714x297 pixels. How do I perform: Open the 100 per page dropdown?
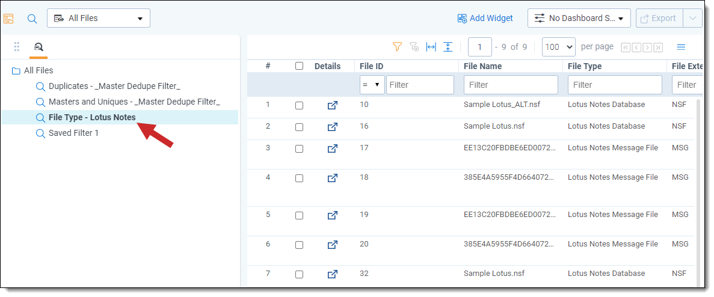pos(558,47)
